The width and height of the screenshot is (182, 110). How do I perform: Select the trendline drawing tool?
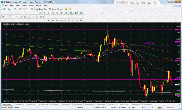tap(21, 17)
